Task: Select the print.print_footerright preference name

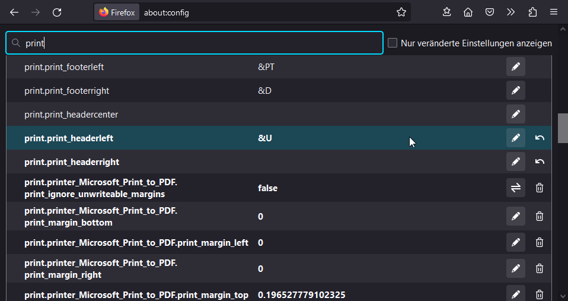Action: (x=66, y=91)
